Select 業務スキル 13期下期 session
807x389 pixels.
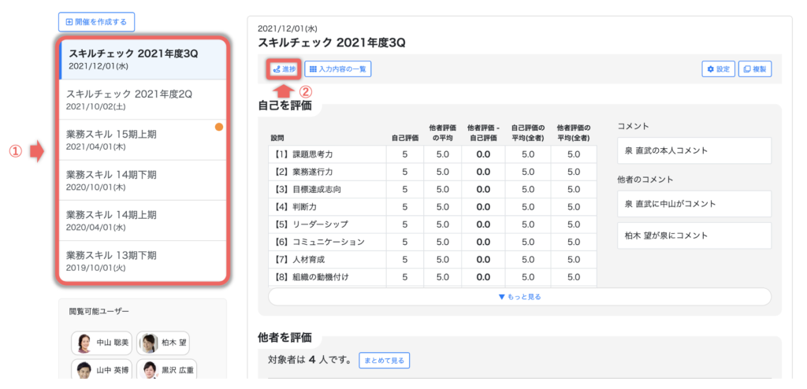point(143,261)
